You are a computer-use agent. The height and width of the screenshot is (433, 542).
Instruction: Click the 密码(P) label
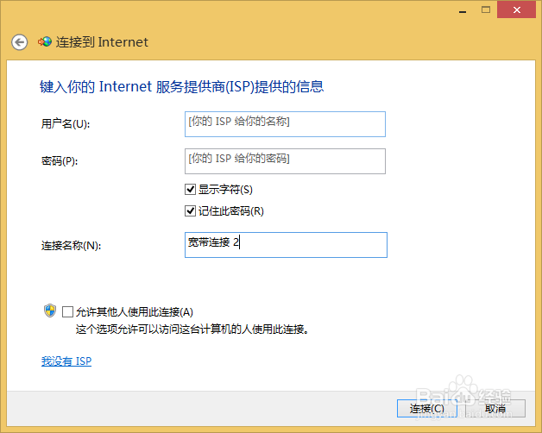[x=60, y=161]
